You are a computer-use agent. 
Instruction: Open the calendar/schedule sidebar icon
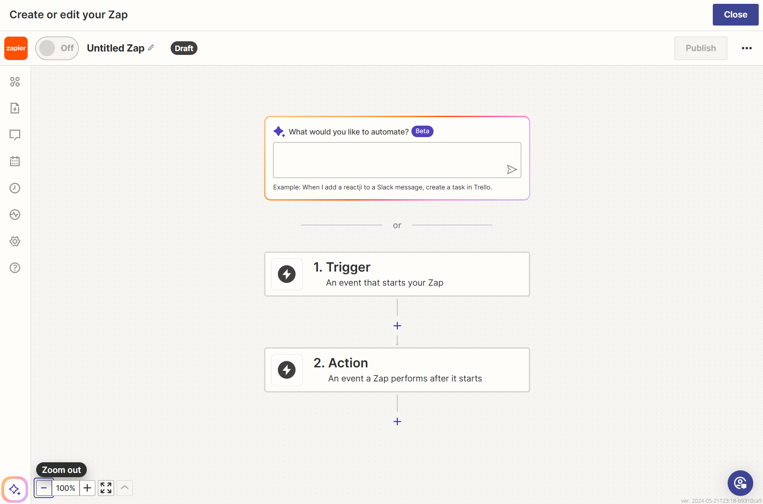15,161
